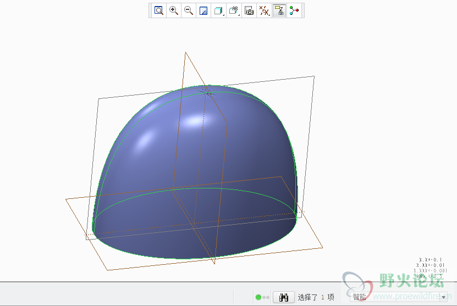Open the View Manager camera icon
Viewport: 457px width, 306px height.
pos(249,10)
